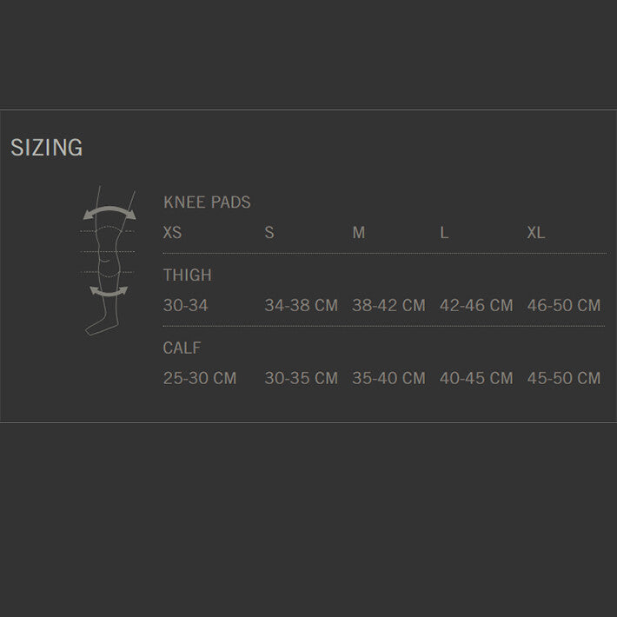
Task: Click the THIGH row label
Action: [x=187, y=275]
